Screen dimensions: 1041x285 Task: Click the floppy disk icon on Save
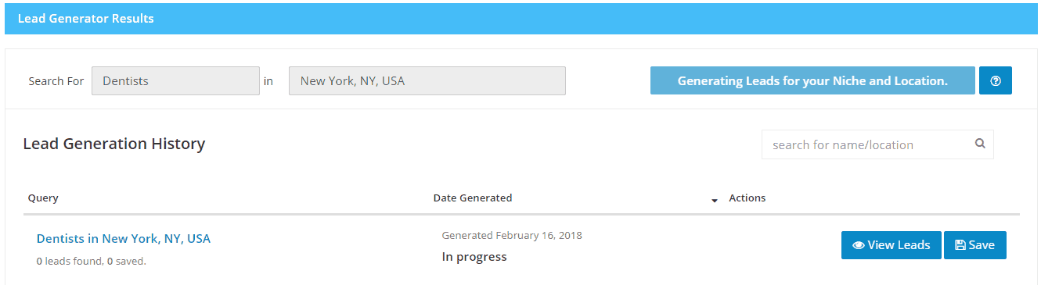(960, 245)
